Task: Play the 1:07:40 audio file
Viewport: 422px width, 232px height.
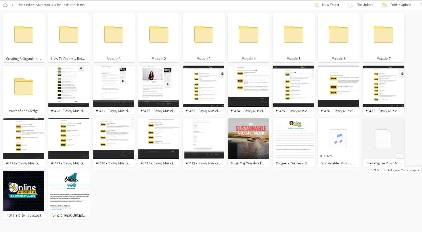Action: coord(321,156)
